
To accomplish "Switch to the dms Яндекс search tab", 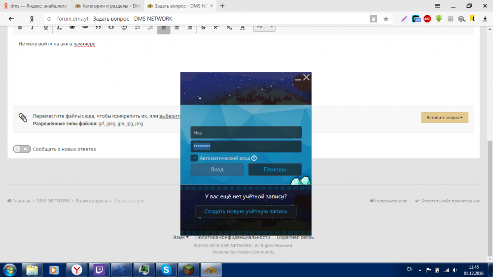I will pyautogui.click(x=35, y=6).
